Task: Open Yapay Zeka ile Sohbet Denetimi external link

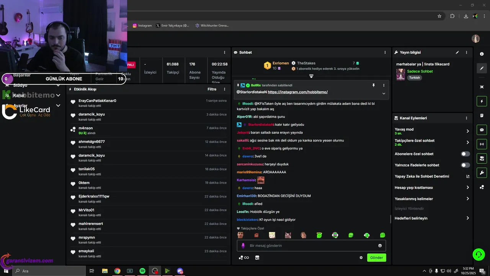Action: [467, 176]
